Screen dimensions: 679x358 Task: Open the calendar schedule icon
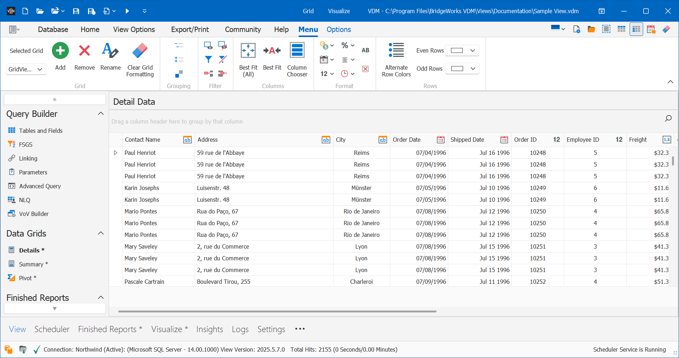pos(651,29)
